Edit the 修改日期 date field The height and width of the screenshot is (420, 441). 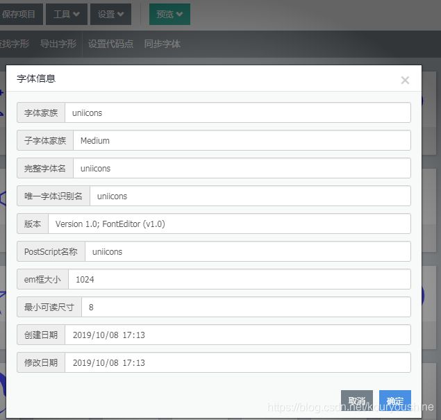(238, 362)
